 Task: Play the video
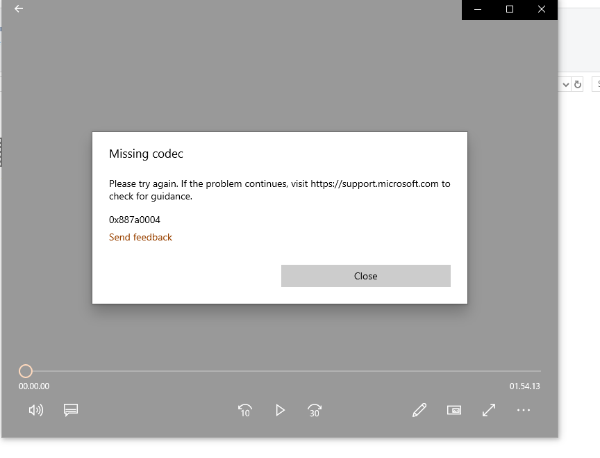point(280,410)
